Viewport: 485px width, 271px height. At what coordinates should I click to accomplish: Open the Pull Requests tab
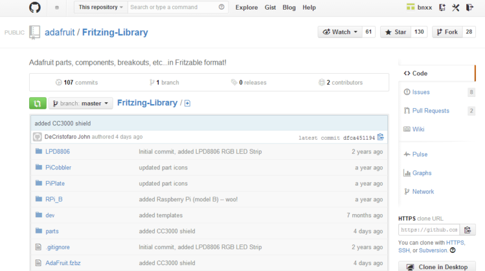(x=430, y=111)
